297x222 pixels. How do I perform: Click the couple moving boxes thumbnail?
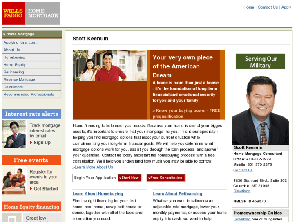pos(14,180)
